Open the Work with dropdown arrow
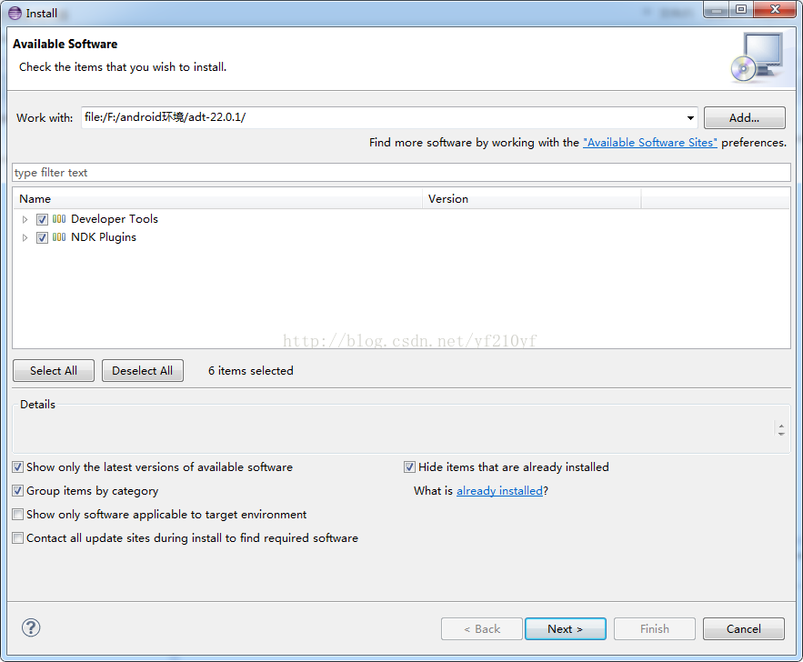Viewport: 803px width, 662px height. (x=690, y=117)
